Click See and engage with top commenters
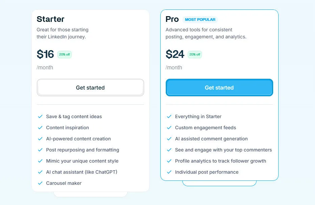The width and height of the screenshot is (315, 205). click(x=223, y=150)
